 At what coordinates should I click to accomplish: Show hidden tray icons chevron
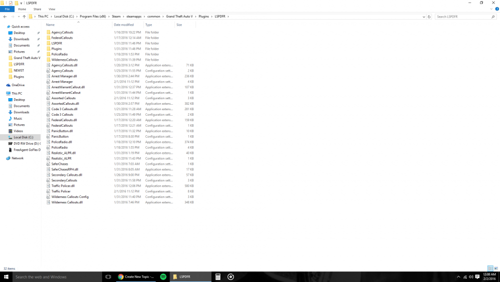point(458,277)
